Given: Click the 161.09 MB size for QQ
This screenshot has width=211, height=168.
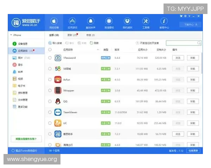Looking at the screenshot, I should point(142,101).
